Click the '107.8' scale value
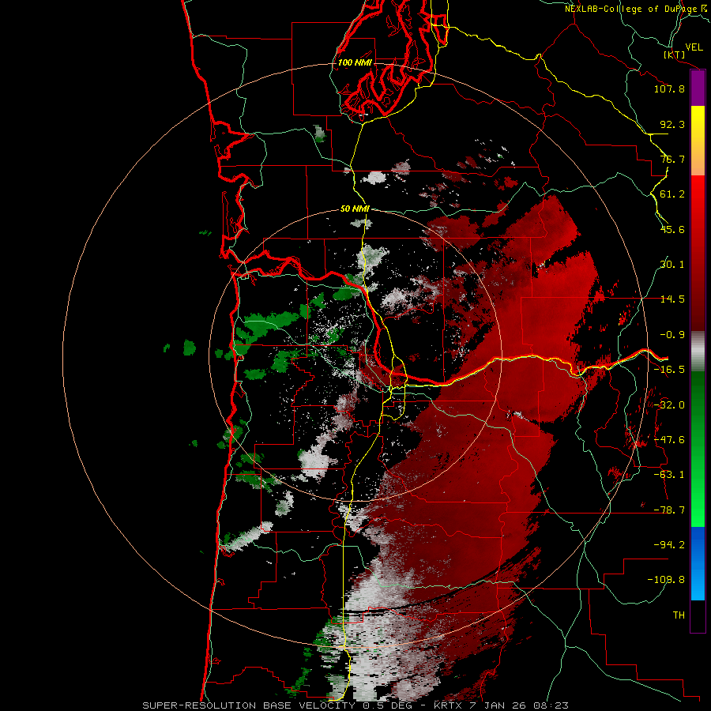The width and height of the screenshot is (711, 711). click(669, 88)
